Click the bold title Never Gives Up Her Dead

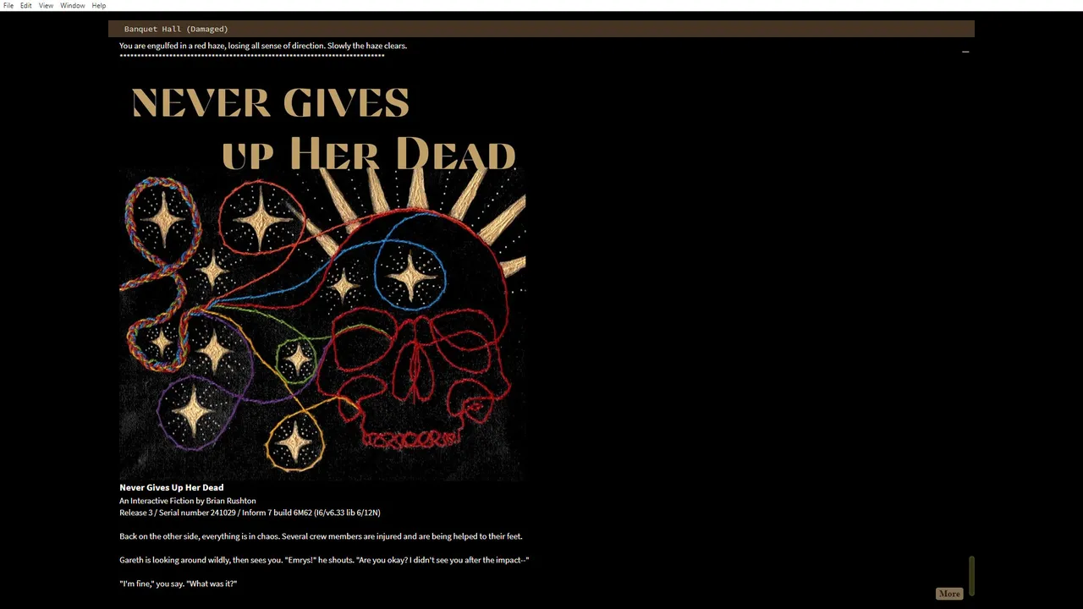click(172, 487)
